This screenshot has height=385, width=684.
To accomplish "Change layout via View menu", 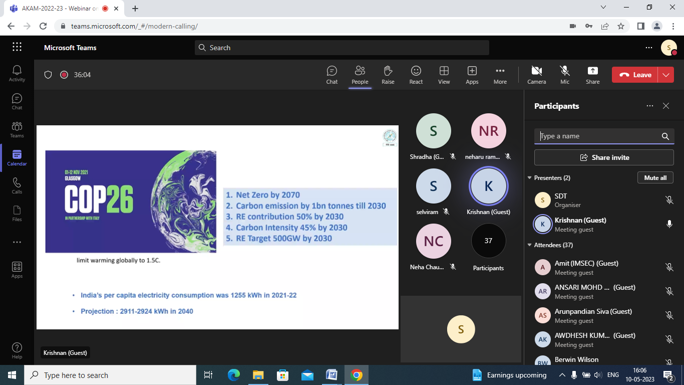I will point(444,75).
